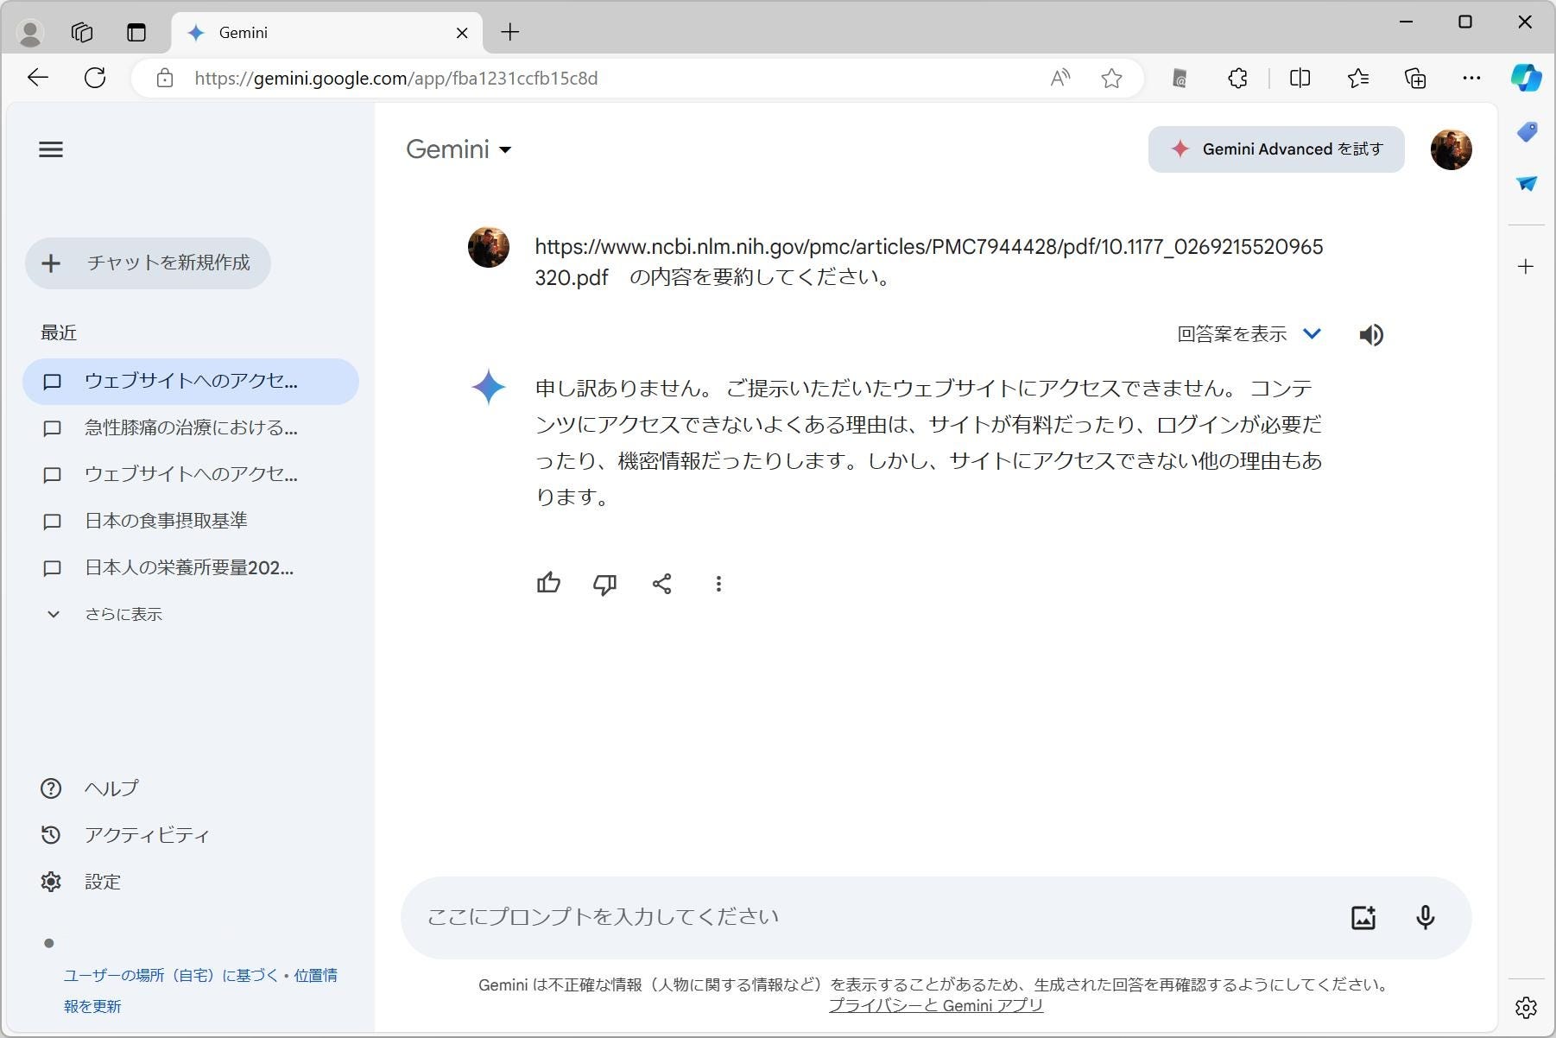Open the three-dot more options under response
The width and height of the screenshot is (1556, 1038).
point(718,584)
